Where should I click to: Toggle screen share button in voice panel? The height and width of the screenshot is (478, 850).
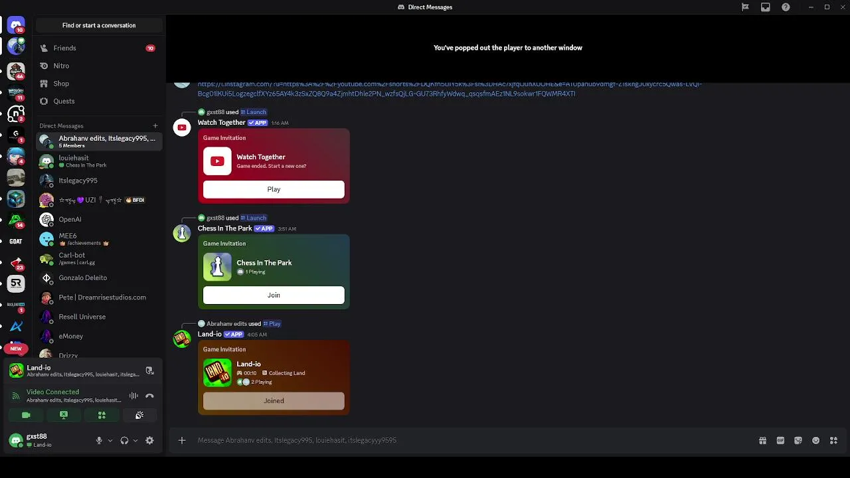pos(64,415)
